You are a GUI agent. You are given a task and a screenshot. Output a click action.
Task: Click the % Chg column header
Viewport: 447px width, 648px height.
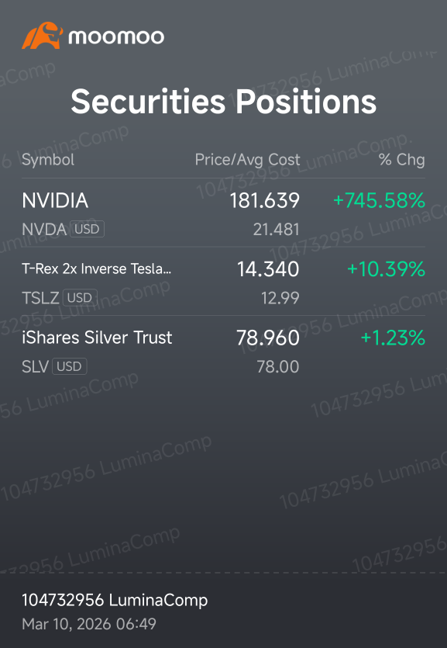[401, 160]
